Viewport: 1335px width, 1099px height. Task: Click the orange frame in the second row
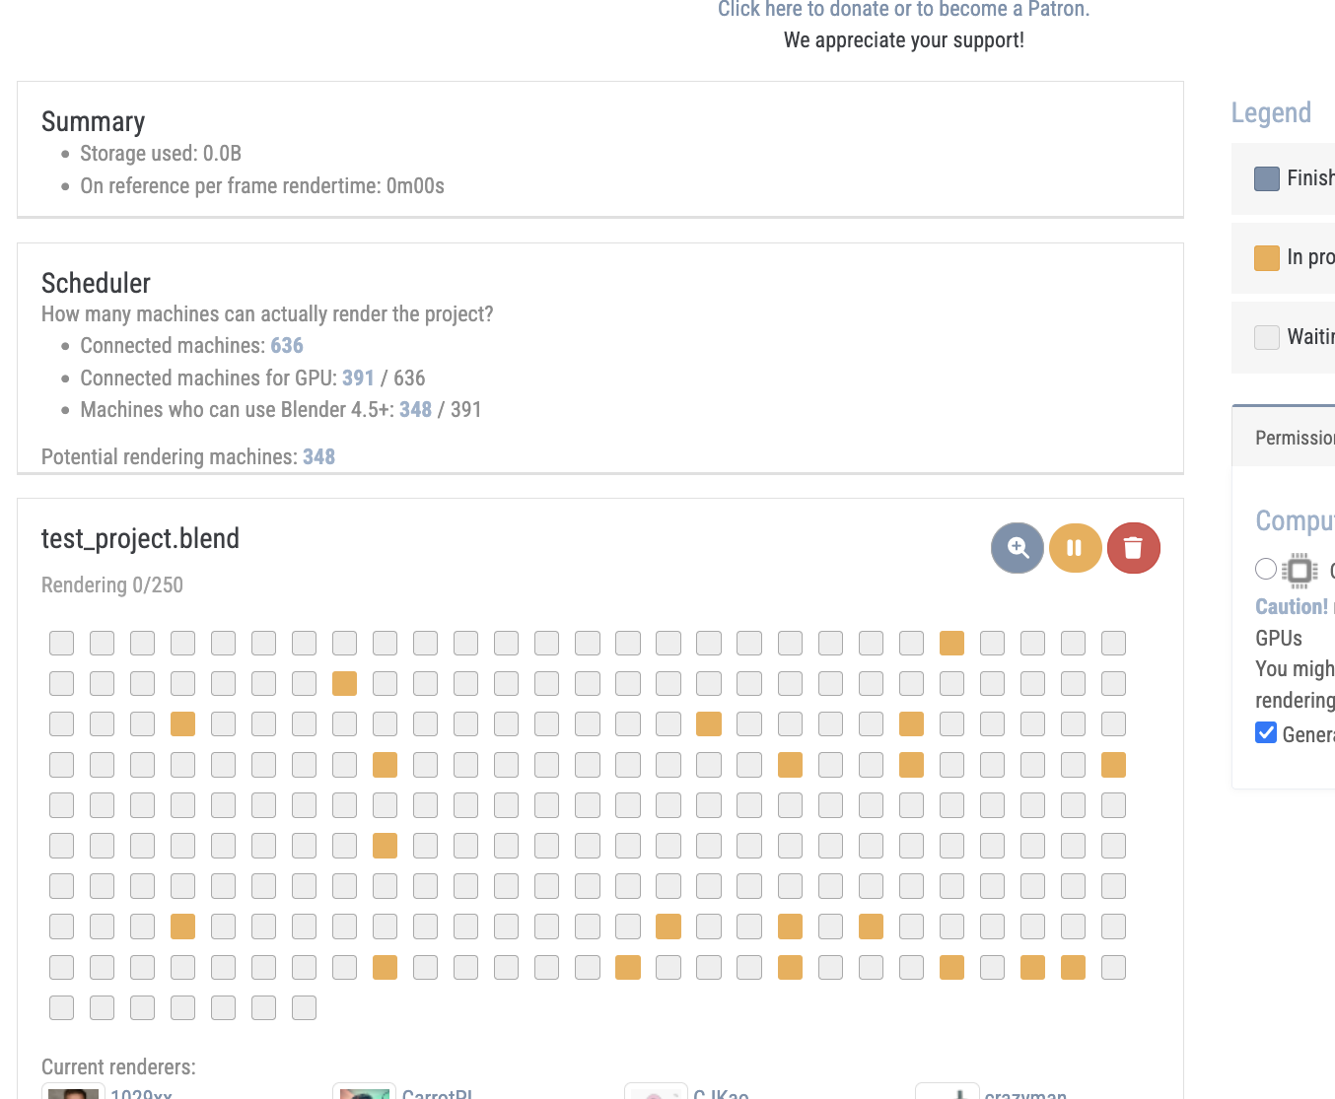click(x=344, y=684)
